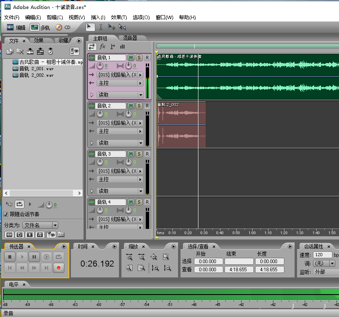This screenshot has width=339, height=317.
Task: Click the Close file icon in Files panel
Action: (x=20, y=51)
